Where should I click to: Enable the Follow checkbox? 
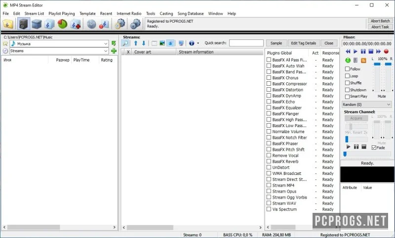[348, 69]
